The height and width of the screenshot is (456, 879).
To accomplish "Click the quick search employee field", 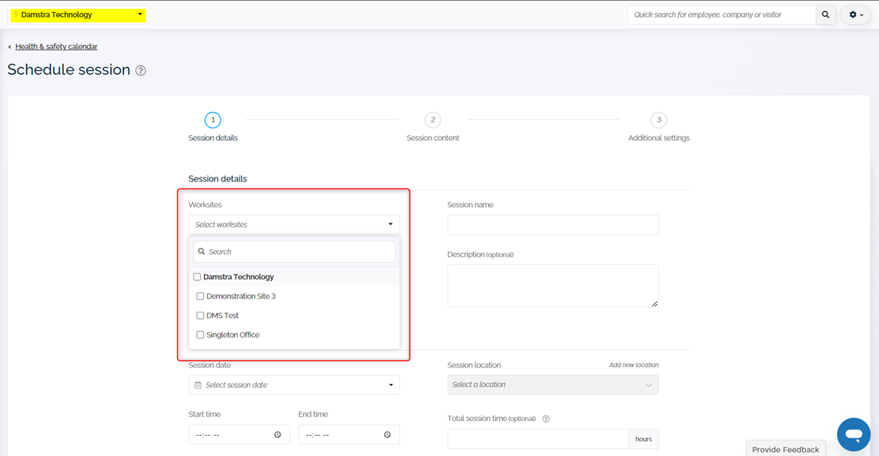I will pos(722,15).
